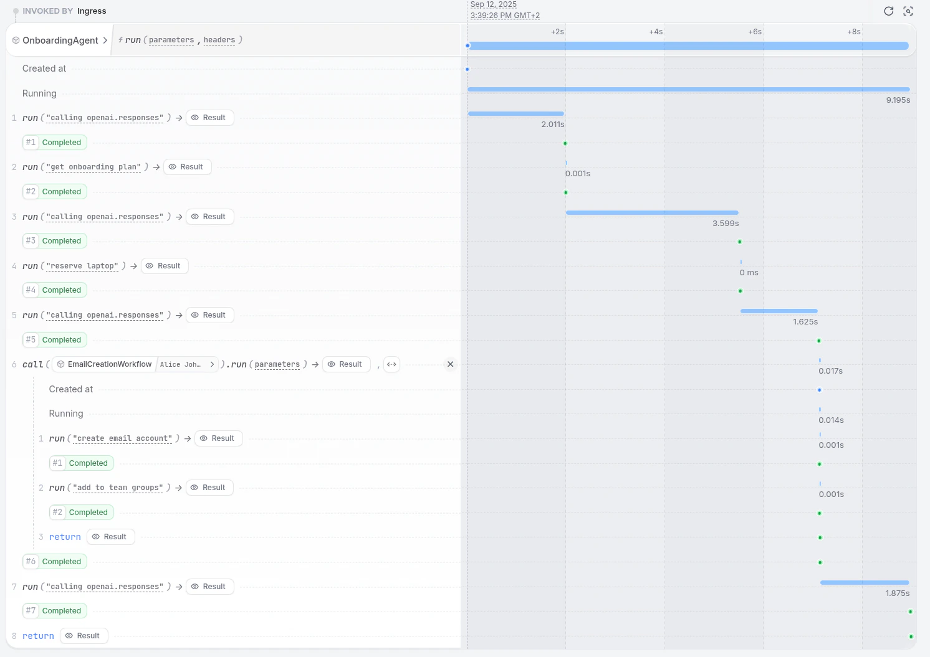Click the Ingress invoked-by label
This screenshot has height=657, width=930.
point(92,11)
